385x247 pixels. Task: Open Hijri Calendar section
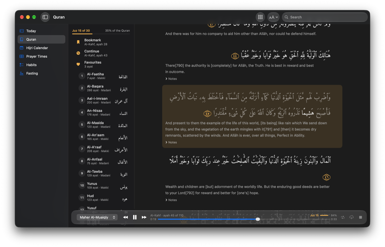[x=41, y=48]
